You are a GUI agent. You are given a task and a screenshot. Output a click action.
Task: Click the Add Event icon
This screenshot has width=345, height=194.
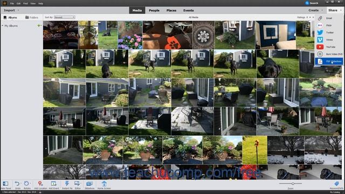point(54,183)
